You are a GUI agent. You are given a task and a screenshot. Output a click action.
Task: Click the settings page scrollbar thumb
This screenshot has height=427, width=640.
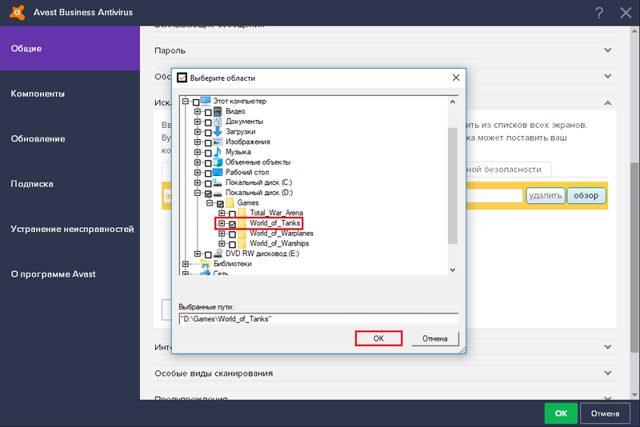click(x=634, y=257)
